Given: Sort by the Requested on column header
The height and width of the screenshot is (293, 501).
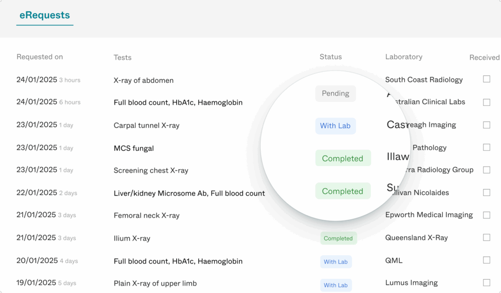Looking at the screenshot, I should point(40,57).
